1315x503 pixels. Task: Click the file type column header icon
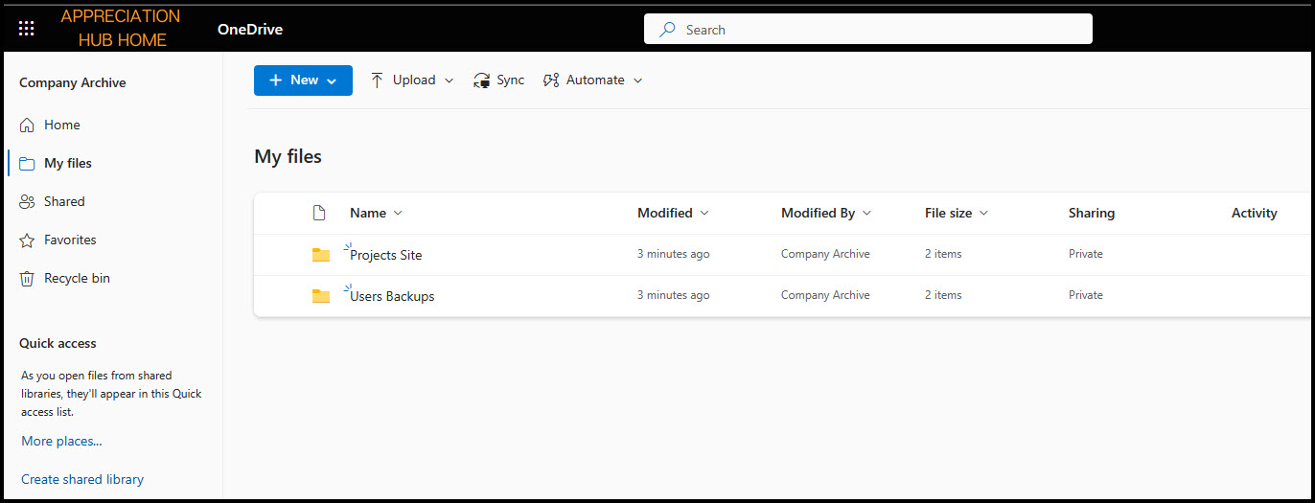320,213
